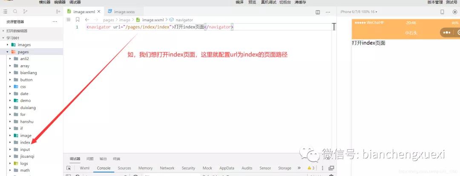Select the 输出 panel tab
This screenshot has height=176, width=460.
click(103, 159)
